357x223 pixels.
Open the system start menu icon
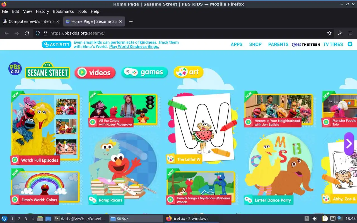[4, 219]
